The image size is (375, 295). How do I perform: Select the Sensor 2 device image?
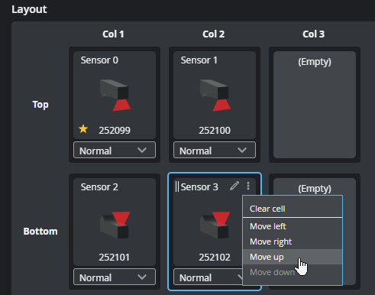pos(115,225)
